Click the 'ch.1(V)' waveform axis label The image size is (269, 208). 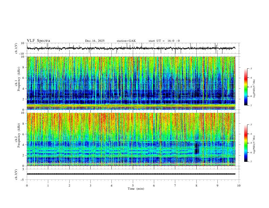[16, 48]
